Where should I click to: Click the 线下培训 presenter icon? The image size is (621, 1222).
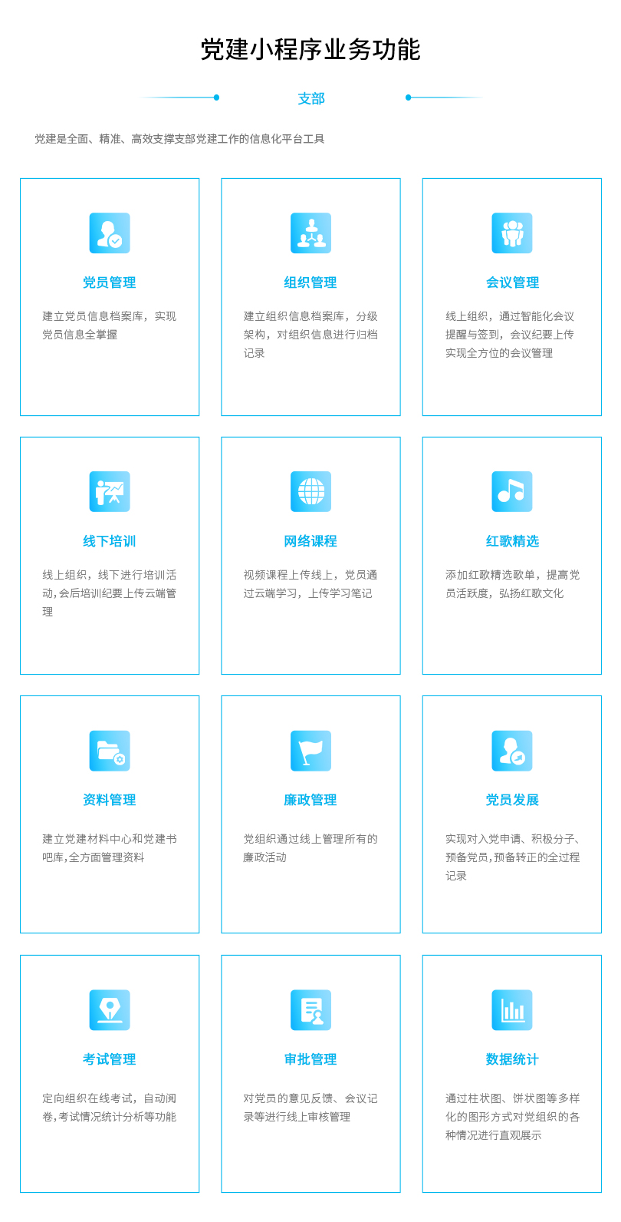pos(110,492)
